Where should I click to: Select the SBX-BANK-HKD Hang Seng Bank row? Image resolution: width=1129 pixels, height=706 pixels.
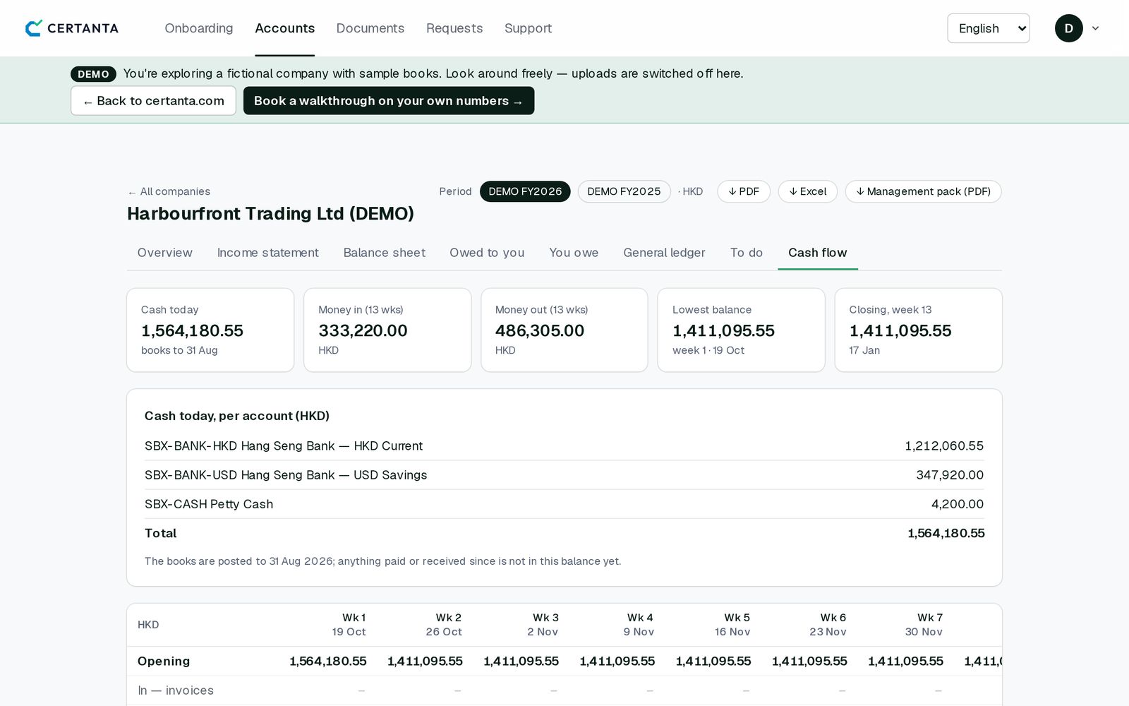[564, 446]
